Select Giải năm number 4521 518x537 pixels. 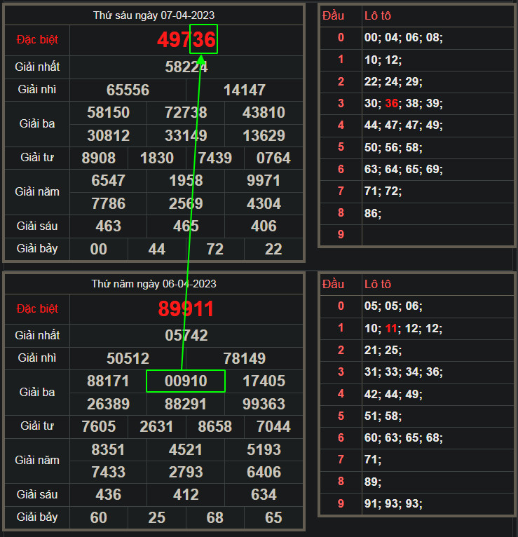point(186,450)
